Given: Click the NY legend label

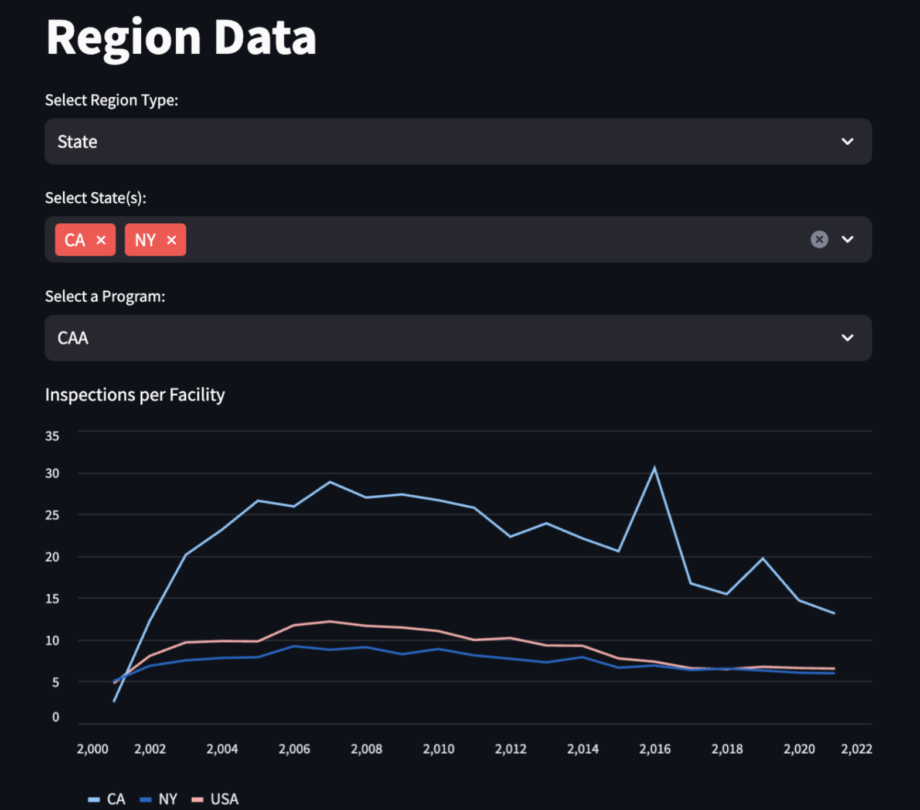Looking at the screenshot, I should point(168,799).
